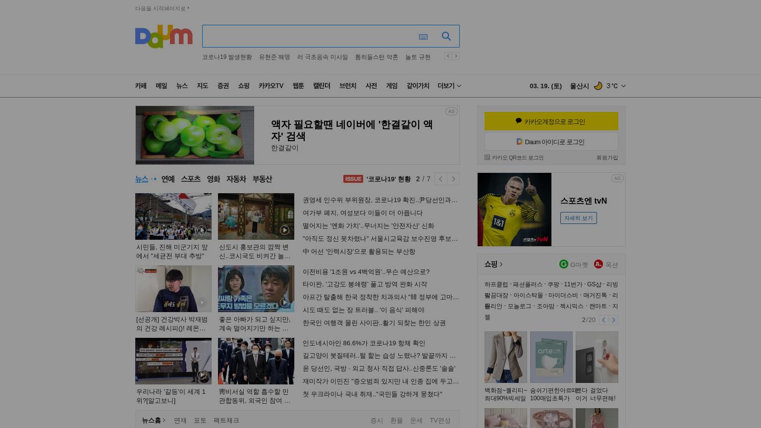Open the 증권 menu item
761x428 pixels.
(223, 86)
